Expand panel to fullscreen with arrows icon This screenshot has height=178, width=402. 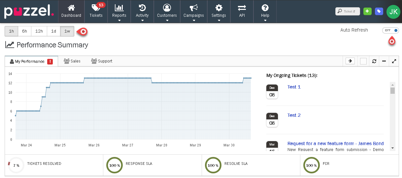pyautogui.click(x=394, y=61)
